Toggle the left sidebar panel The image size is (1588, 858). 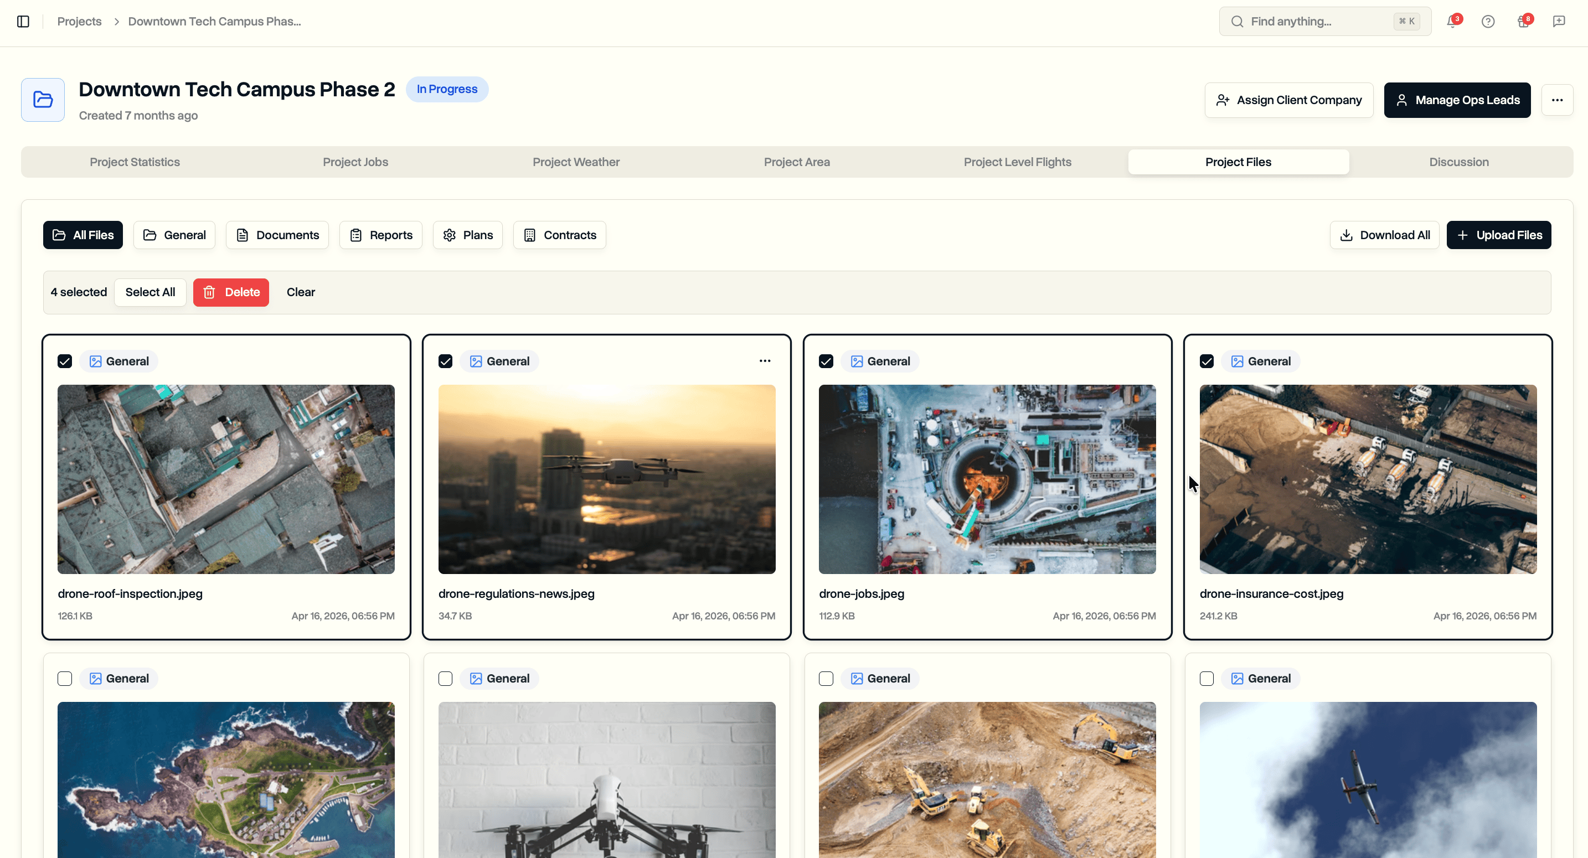point(23,21)
